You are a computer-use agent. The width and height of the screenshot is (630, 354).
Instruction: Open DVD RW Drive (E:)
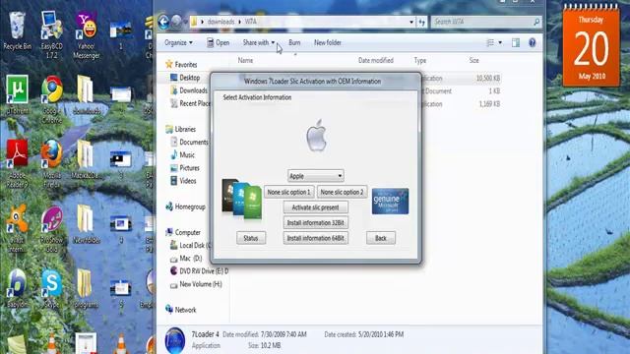pyautogui.click(x=199, y=271)
